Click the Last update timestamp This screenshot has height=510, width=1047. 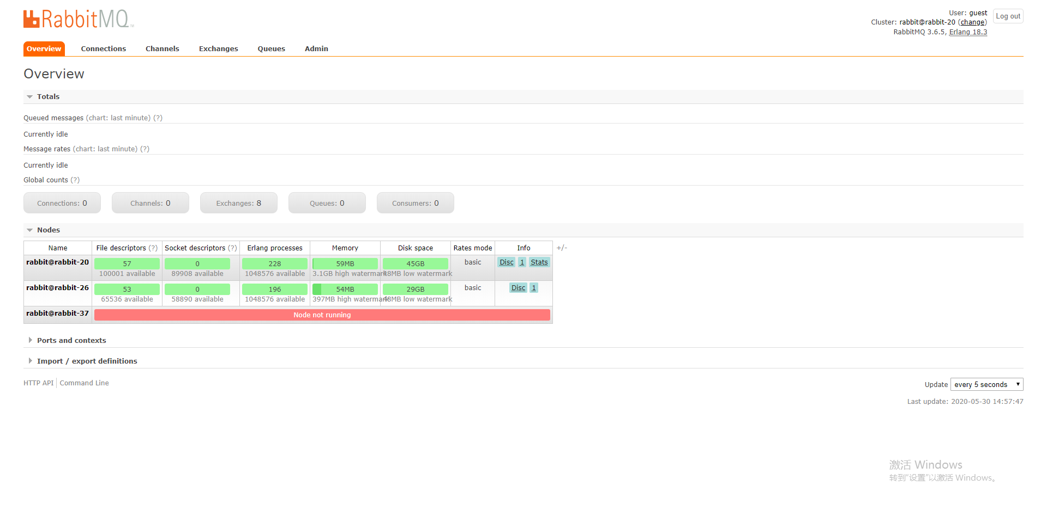point(965,402)
